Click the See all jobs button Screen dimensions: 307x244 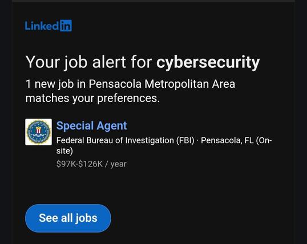(x=68, y=218)
